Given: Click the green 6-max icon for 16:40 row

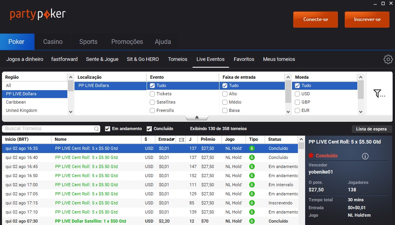Looking at the screenshot, I should (252, 157).
